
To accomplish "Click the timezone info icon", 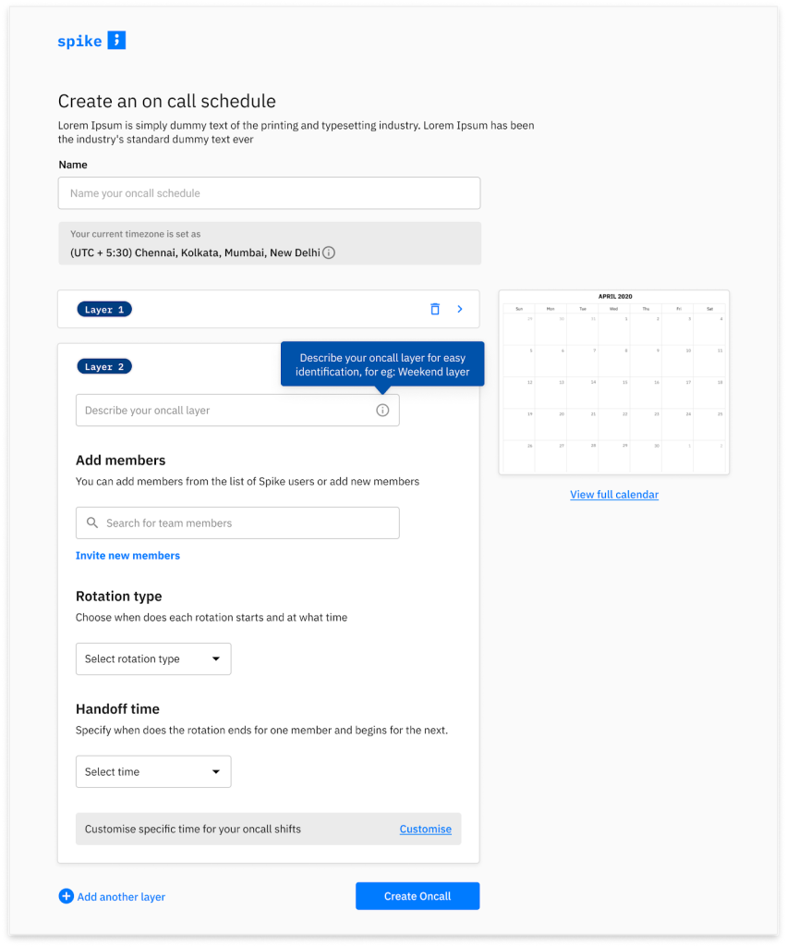I will click(329, 252).
